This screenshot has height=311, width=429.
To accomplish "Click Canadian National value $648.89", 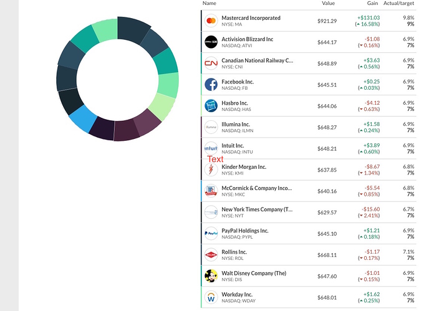I will 327,64.
